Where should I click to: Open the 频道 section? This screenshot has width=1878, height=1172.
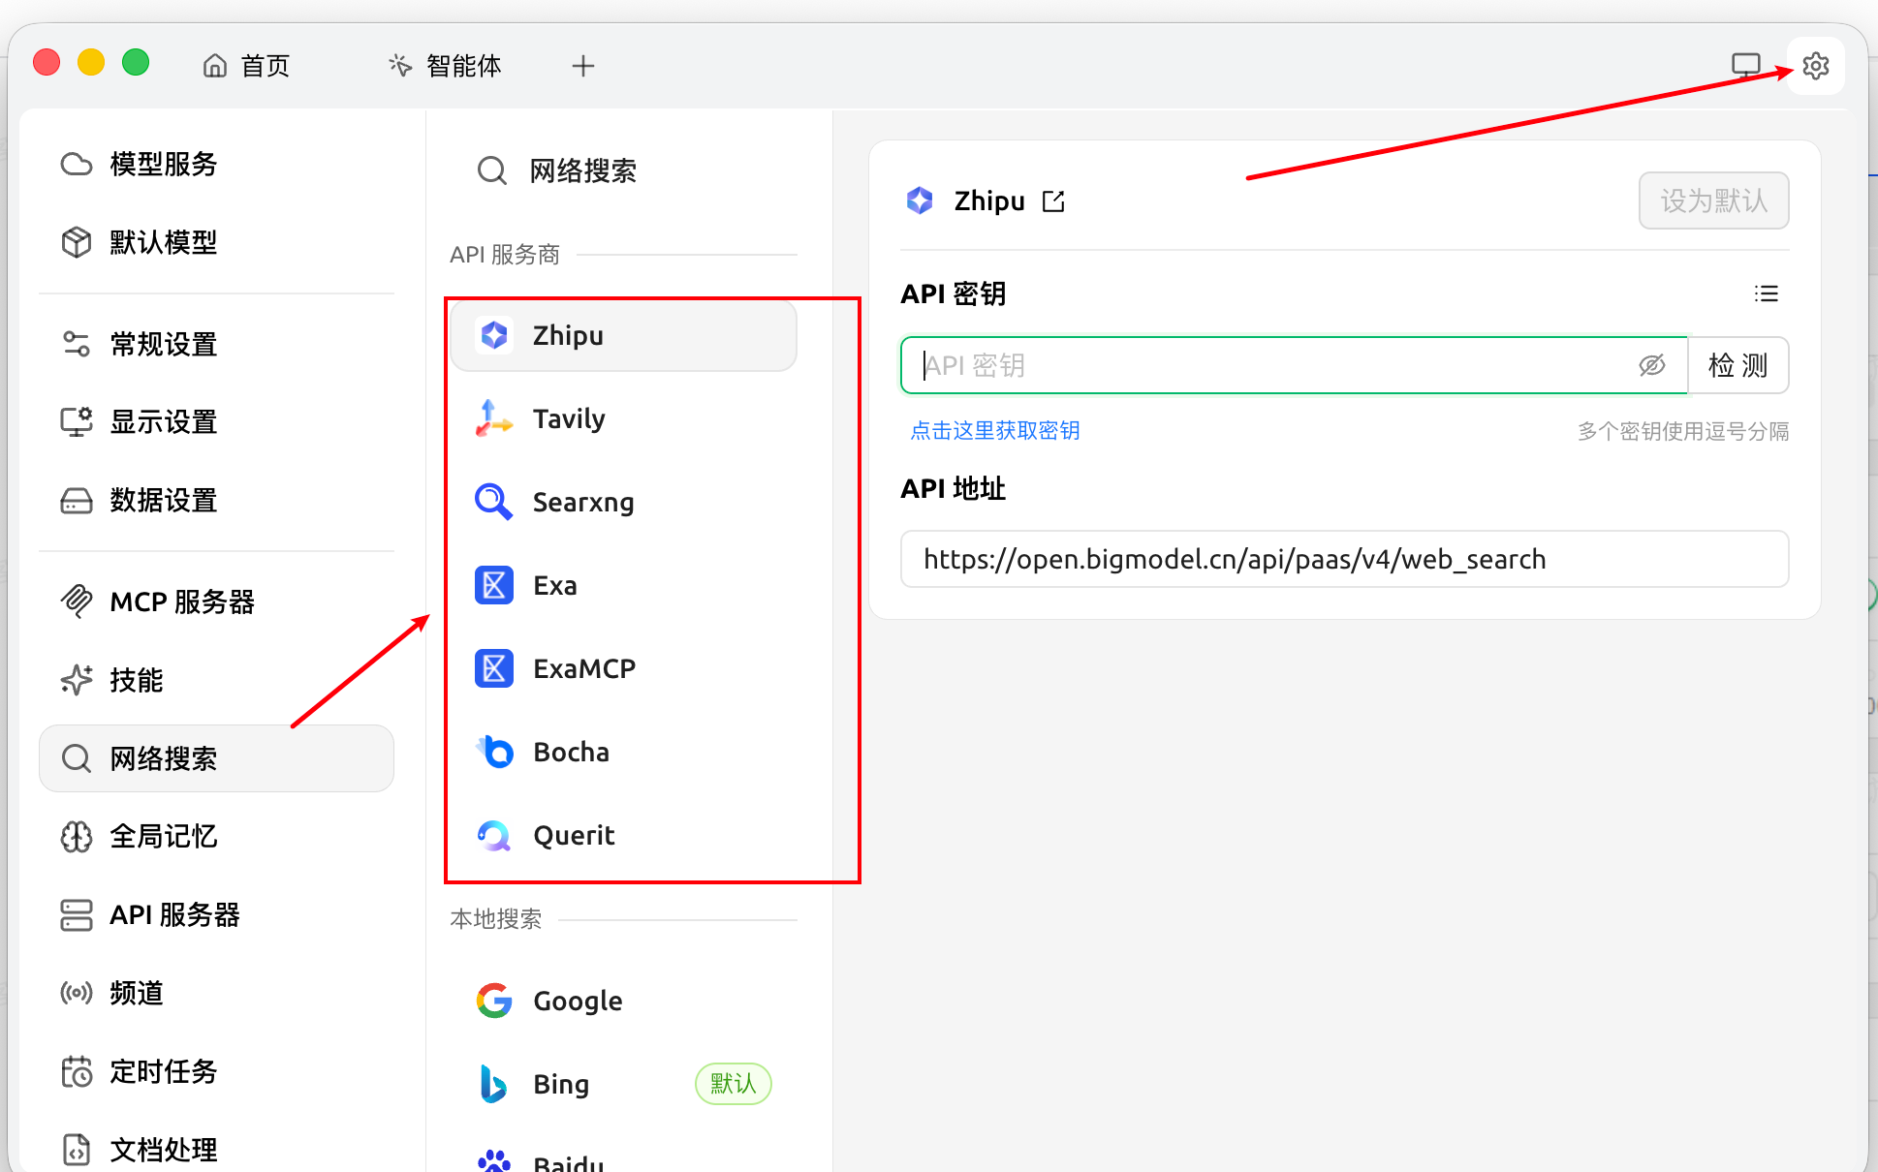[x=216, y=993]
